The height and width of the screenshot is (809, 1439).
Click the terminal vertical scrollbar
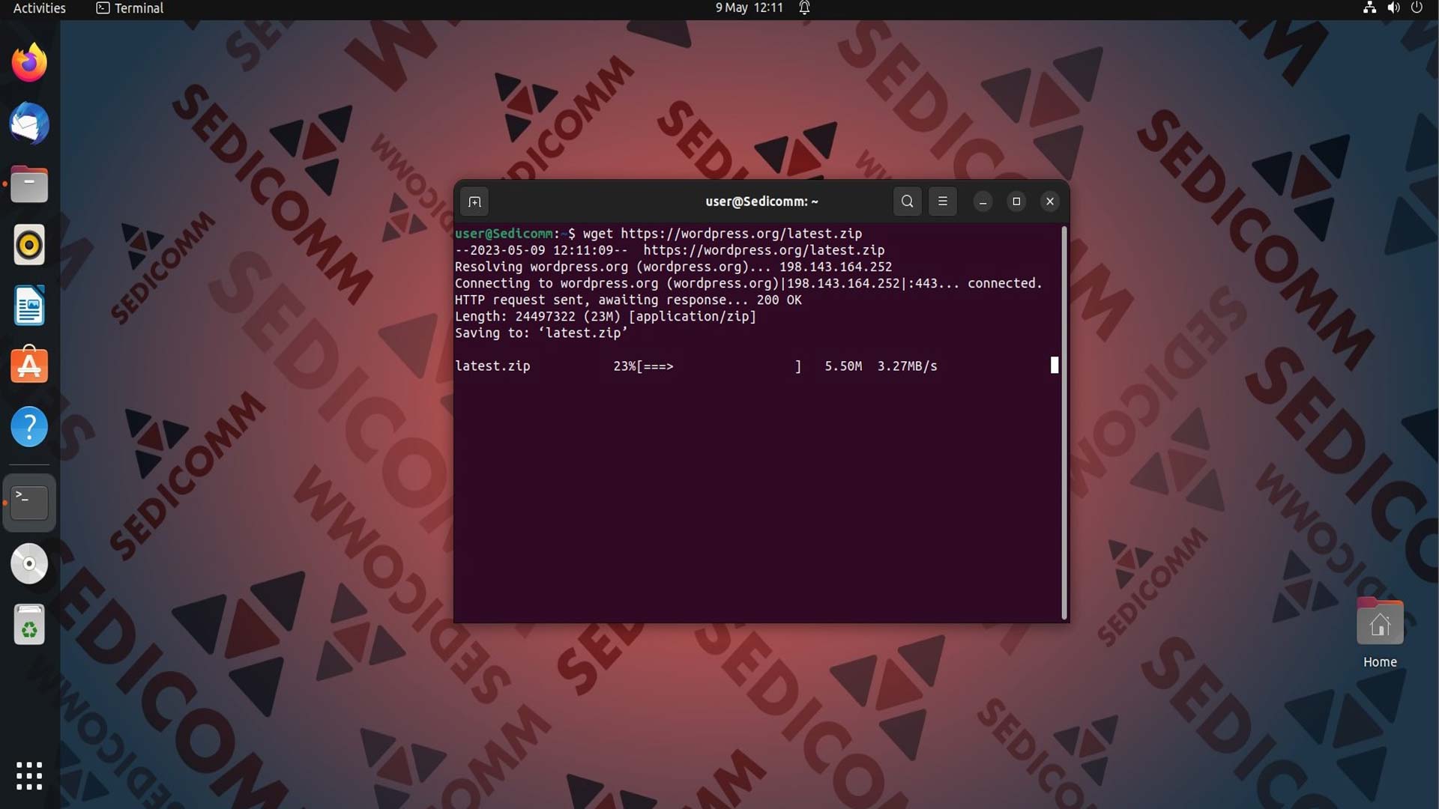[1064, 422]
